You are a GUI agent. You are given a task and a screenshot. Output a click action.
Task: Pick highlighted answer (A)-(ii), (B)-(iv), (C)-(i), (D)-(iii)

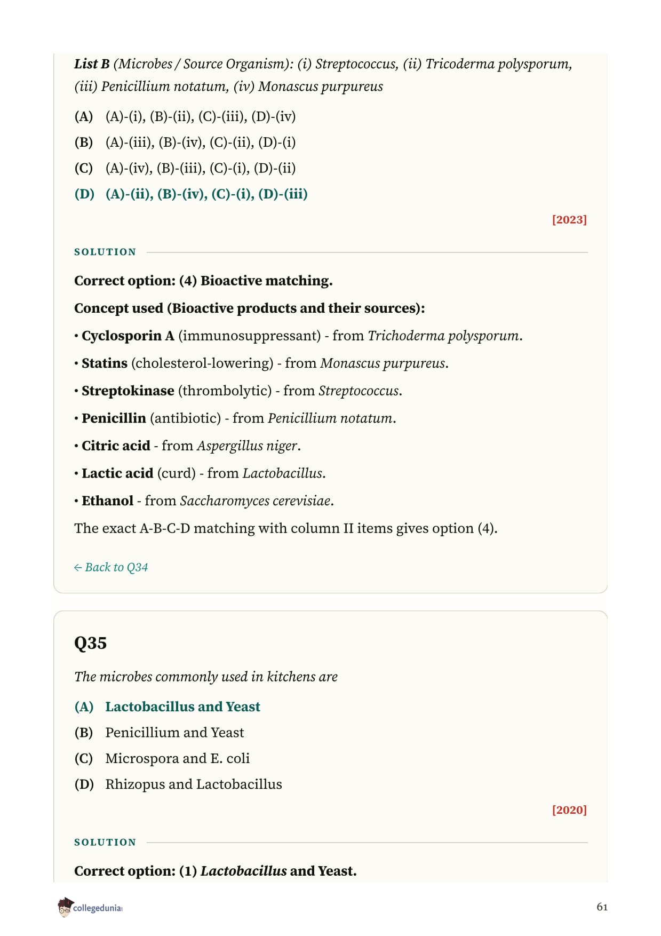point(191,194)
